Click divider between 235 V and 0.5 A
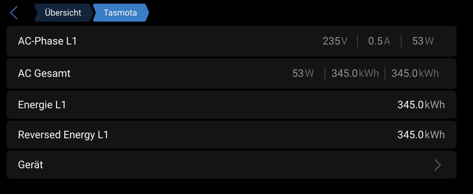This screenshot has height=194, width=473. point(358,41)
